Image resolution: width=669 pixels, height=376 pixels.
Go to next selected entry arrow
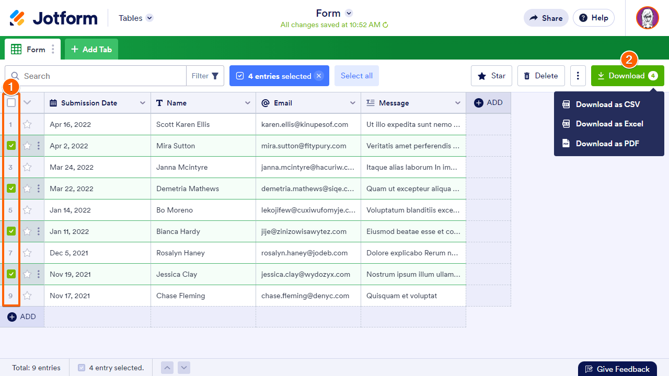click(184, 368)
